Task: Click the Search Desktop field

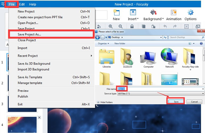Action: click(187, 37)
